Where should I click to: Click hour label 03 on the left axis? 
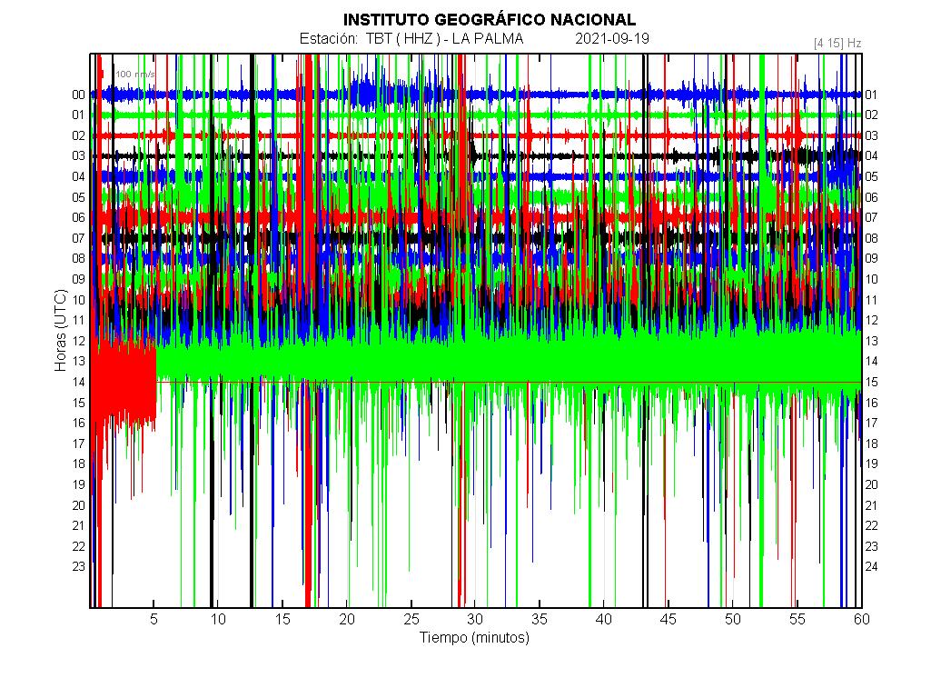(78, 155)
